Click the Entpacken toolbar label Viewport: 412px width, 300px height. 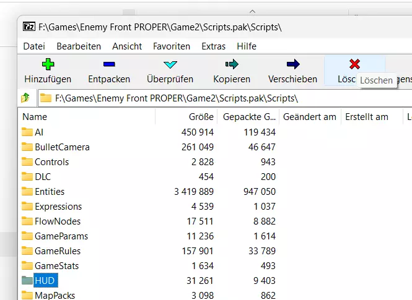(x=109, y=79)
